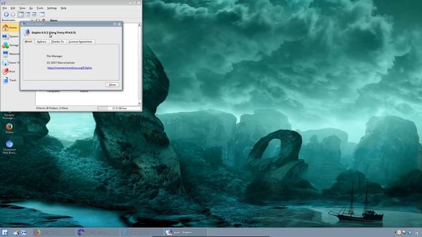Viewport: 422px width, 237px height.
Task: Open the Settings menu in Dolphin
Action: point(52,8)
